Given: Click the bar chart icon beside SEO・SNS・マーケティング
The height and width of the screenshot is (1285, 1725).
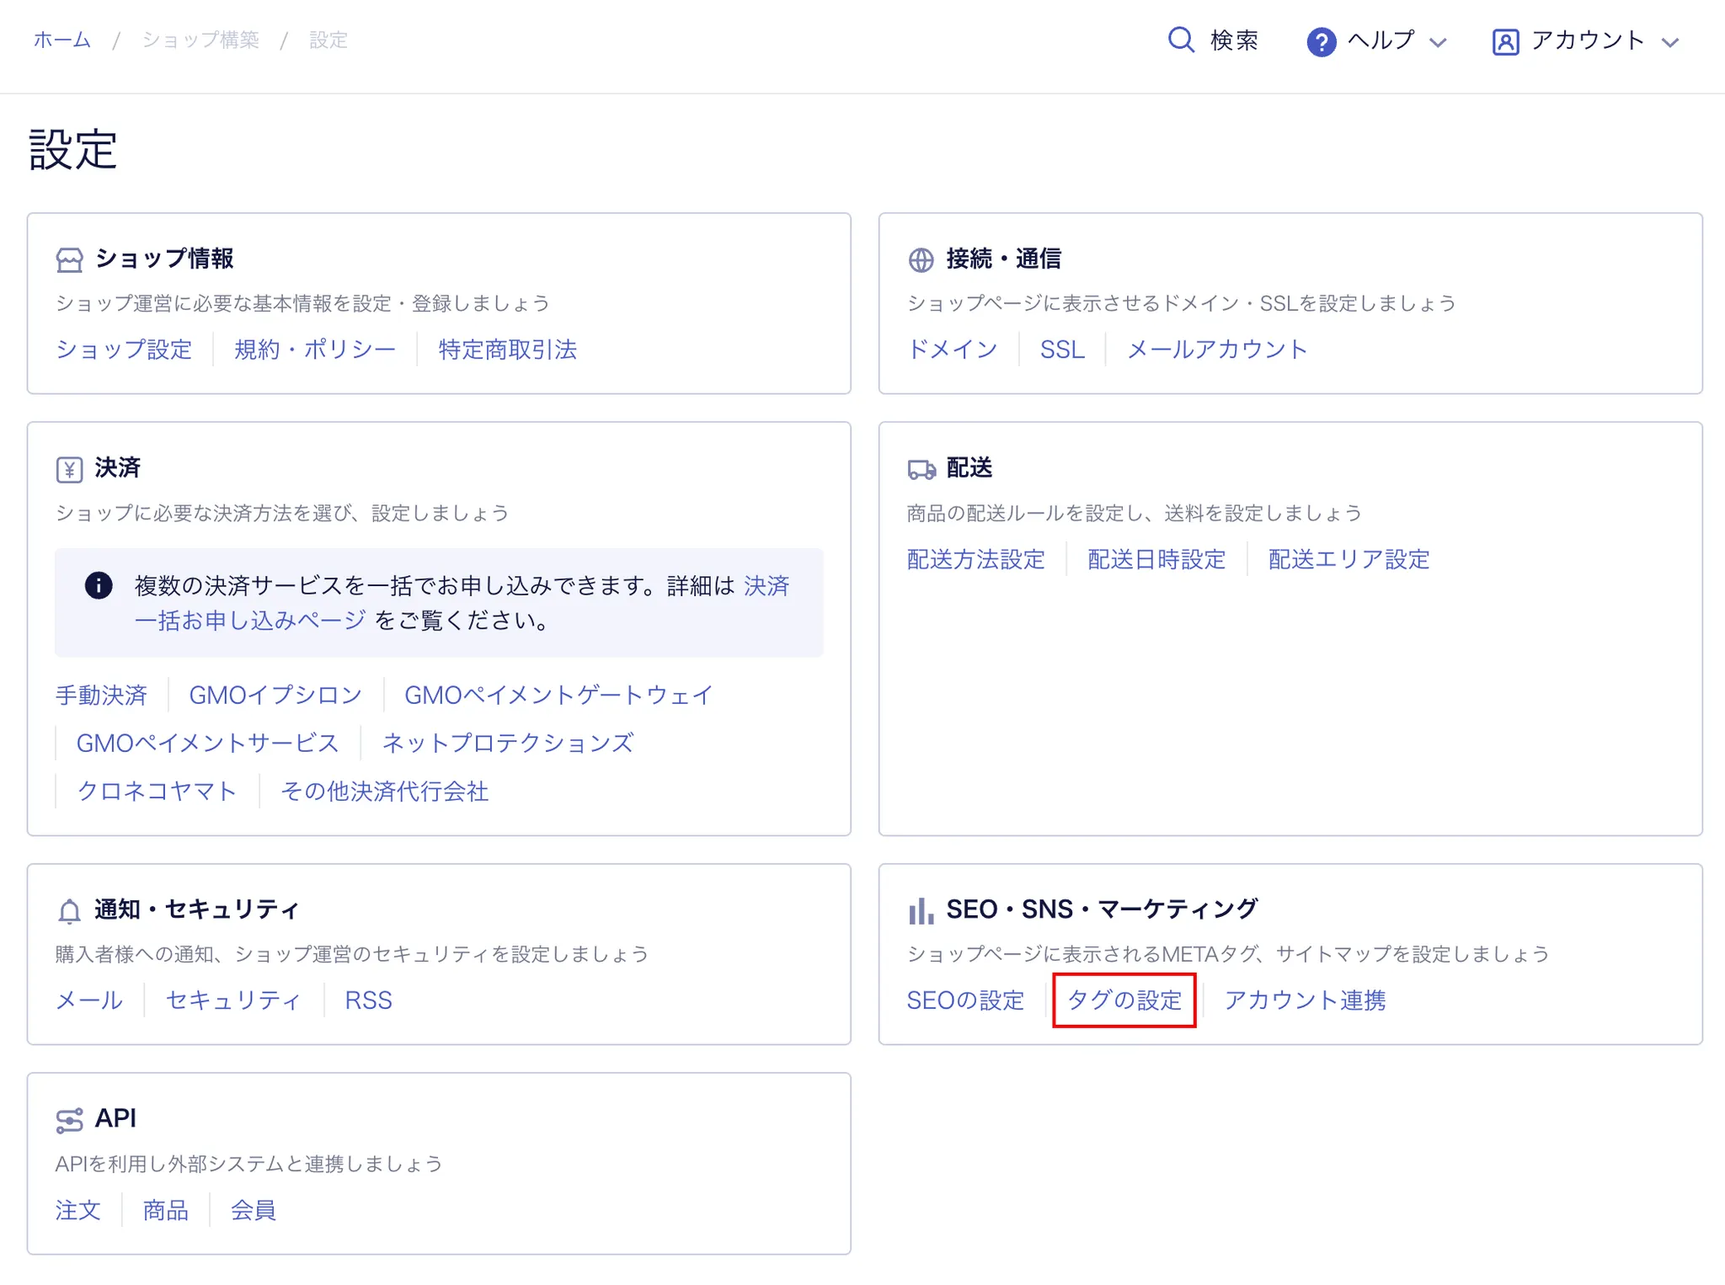Looking at the screenshot, I should (921, 910).
